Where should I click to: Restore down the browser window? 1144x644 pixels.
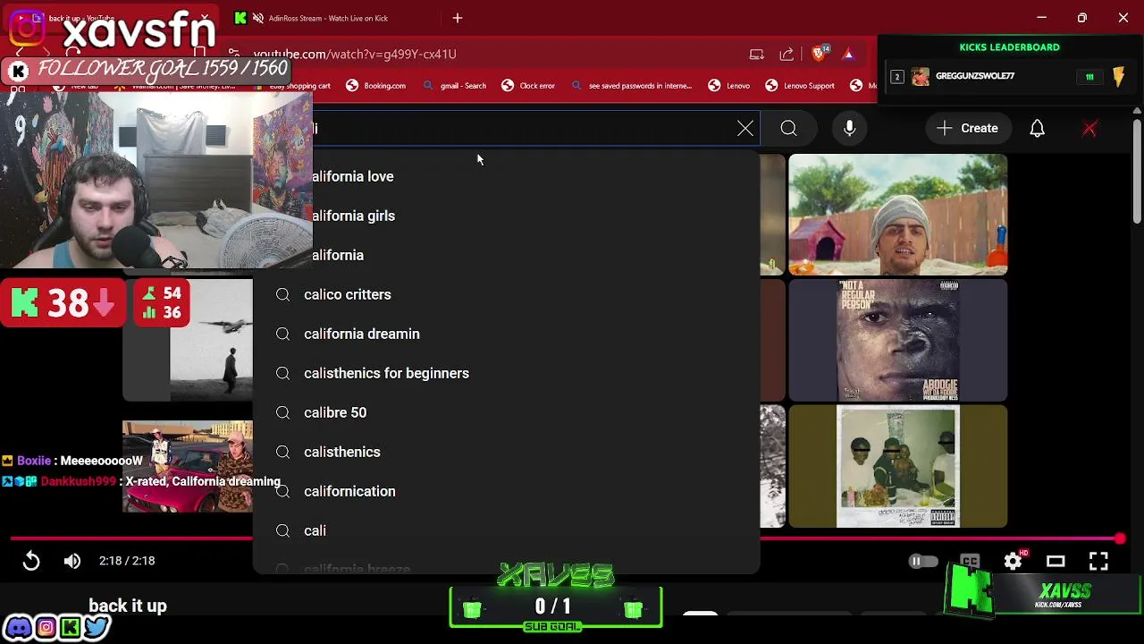point(1082,18)
